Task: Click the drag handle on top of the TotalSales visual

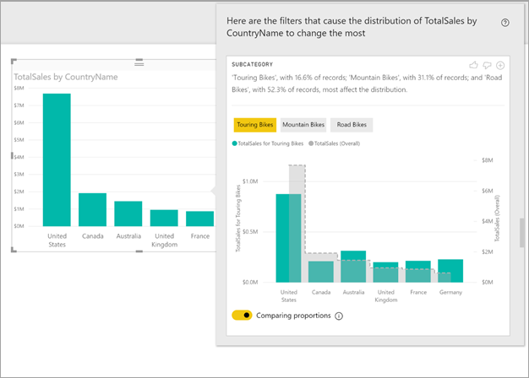Action: (x=139, y=62)
